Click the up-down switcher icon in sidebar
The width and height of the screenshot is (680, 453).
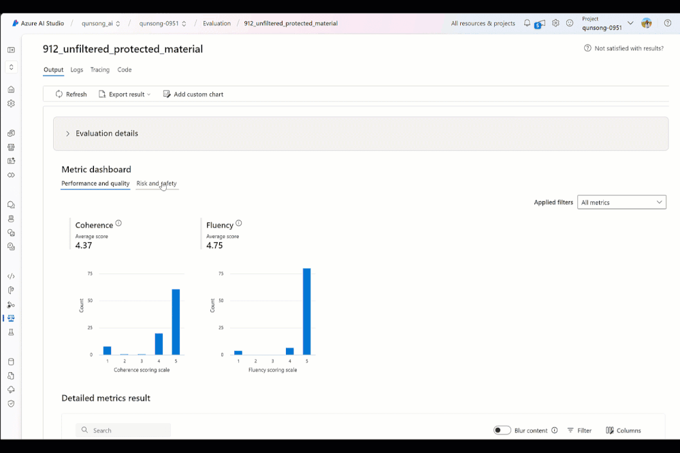[x=12, y=67]
